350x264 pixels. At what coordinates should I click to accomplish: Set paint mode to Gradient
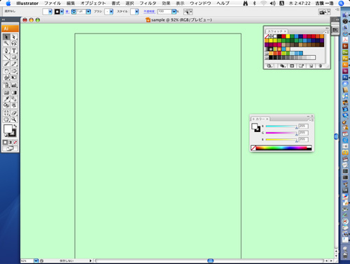[10, 142]
